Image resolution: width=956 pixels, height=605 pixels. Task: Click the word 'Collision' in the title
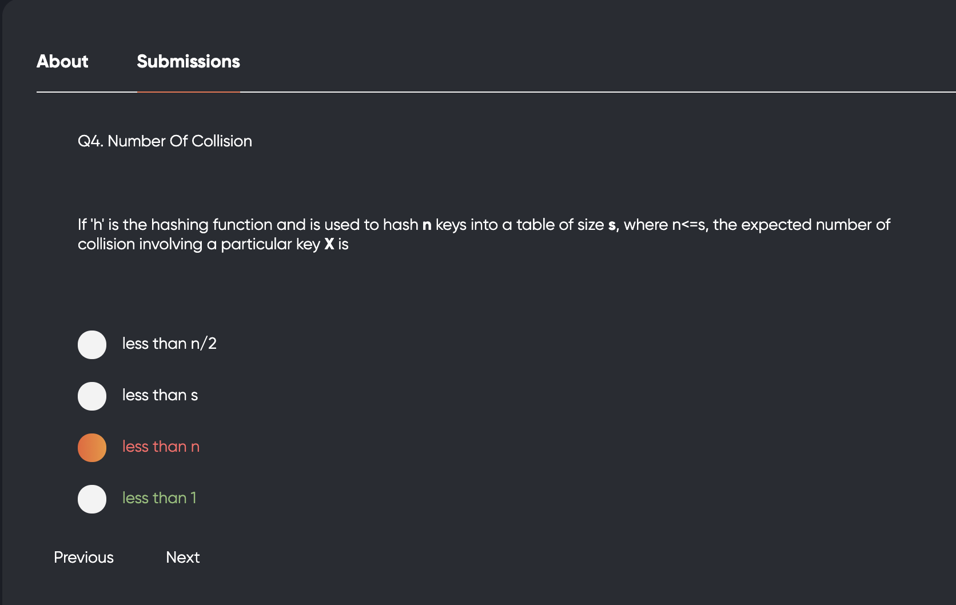tap(222, 141)
